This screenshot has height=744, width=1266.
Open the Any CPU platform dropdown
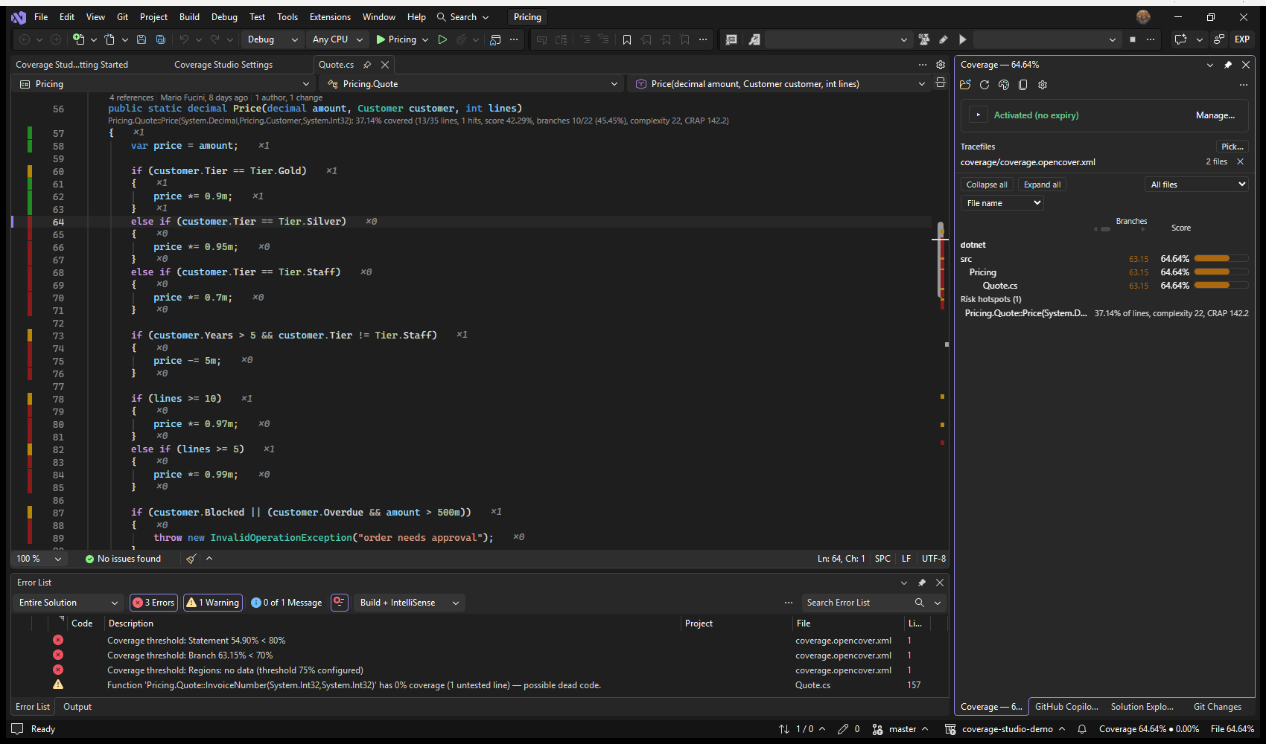pyautogui.click(x=337, y=39)
